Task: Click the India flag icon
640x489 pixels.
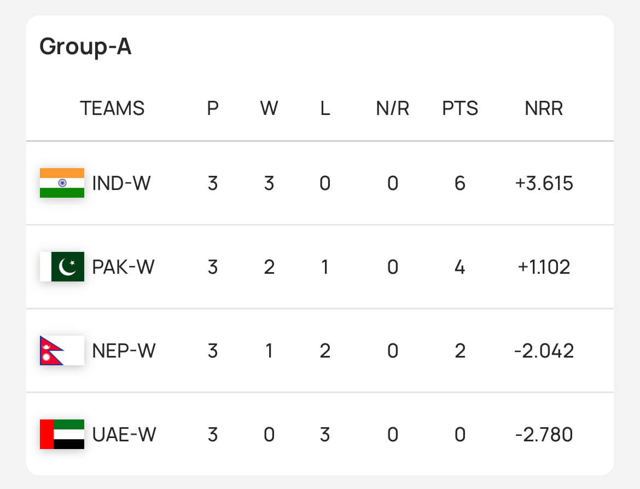Action: click(x=62, y=183)
